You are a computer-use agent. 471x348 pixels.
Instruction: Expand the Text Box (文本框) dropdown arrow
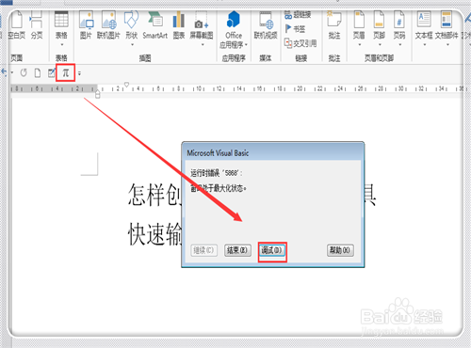424,44
